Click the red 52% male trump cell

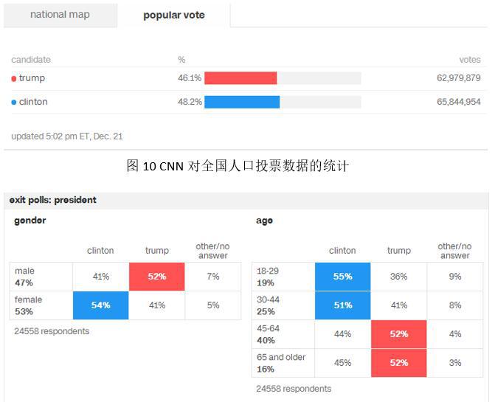click(157, 277)
